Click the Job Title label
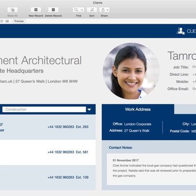Image resolution: width=196 pixels, height=196 pixels. [x=181, y=67]
